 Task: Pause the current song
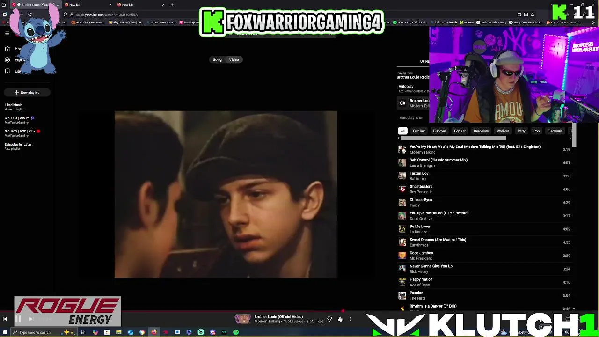coord(18,319)
